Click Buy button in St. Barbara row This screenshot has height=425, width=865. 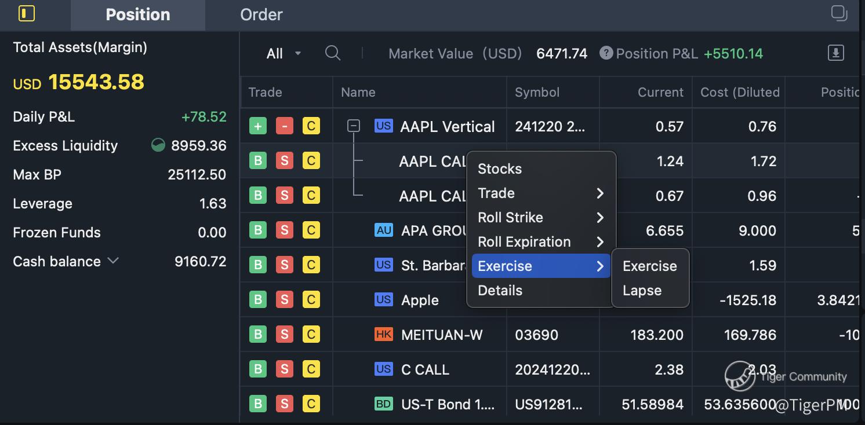[258, 265]
